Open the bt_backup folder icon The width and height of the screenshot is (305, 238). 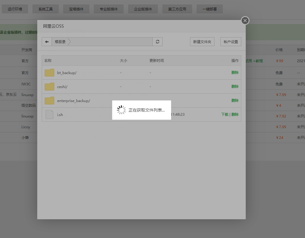(49, 73)
